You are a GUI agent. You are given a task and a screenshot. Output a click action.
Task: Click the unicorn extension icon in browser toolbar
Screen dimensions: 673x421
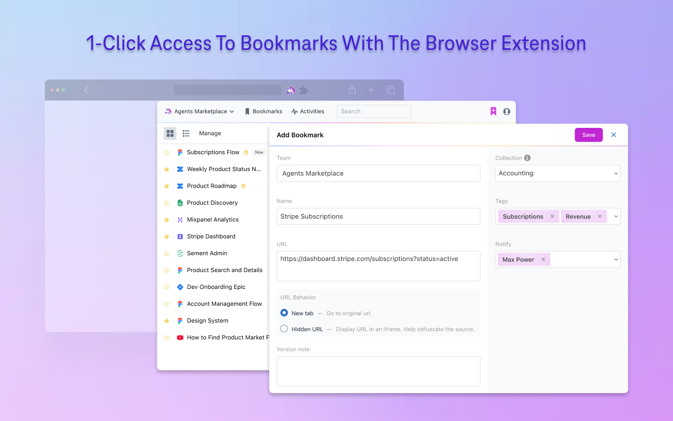291,90
